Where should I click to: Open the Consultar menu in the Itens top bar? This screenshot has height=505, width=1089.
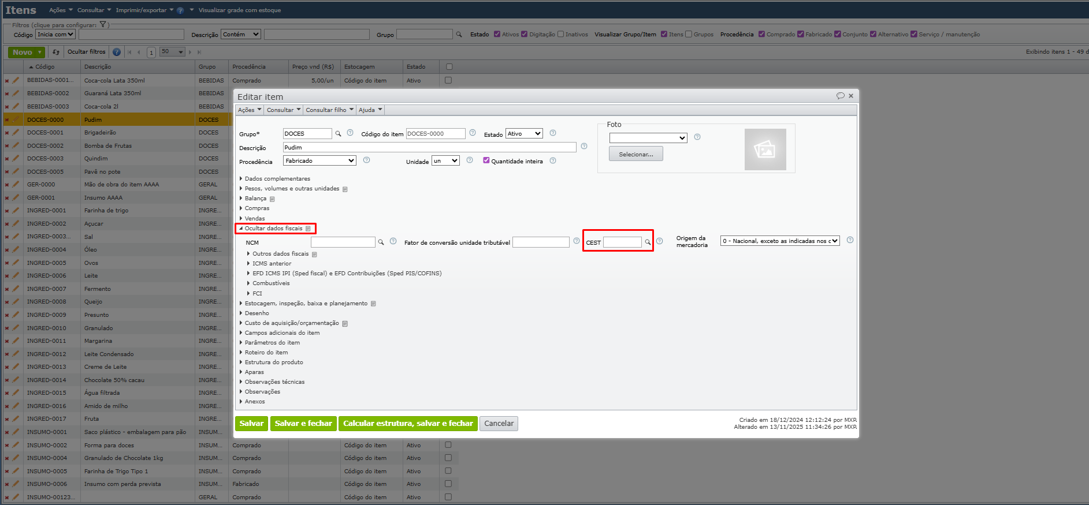click(94, 10)
